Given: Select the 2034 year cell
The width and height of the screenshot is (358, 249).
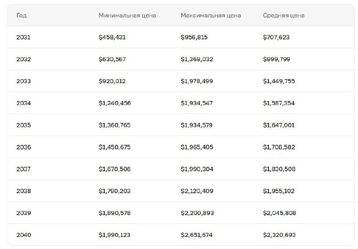Looking at the screenshot, I should (23, 103).
